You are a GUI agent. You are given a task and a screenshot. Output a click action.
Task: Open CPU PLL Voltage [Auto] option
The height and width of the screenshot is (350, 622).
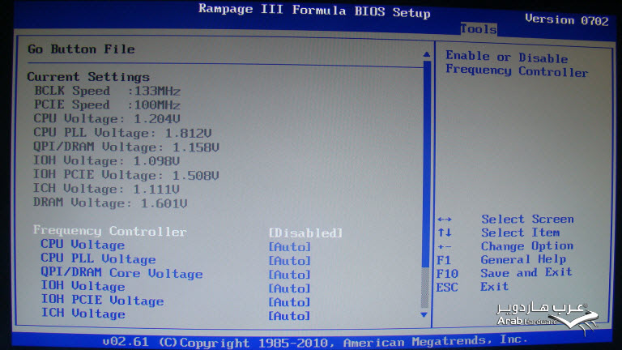[x=289, y=261]
